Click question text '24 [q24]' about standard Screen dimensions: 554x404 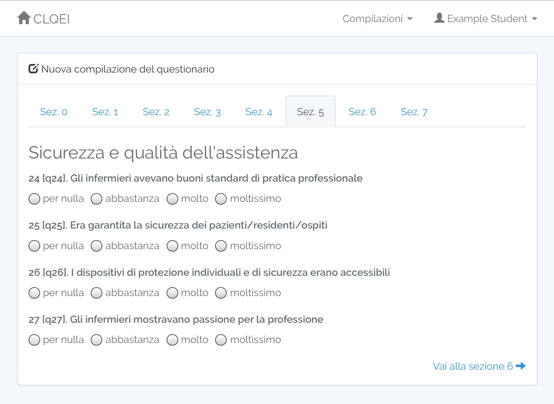pyautogui.click(x=196, y=178)
